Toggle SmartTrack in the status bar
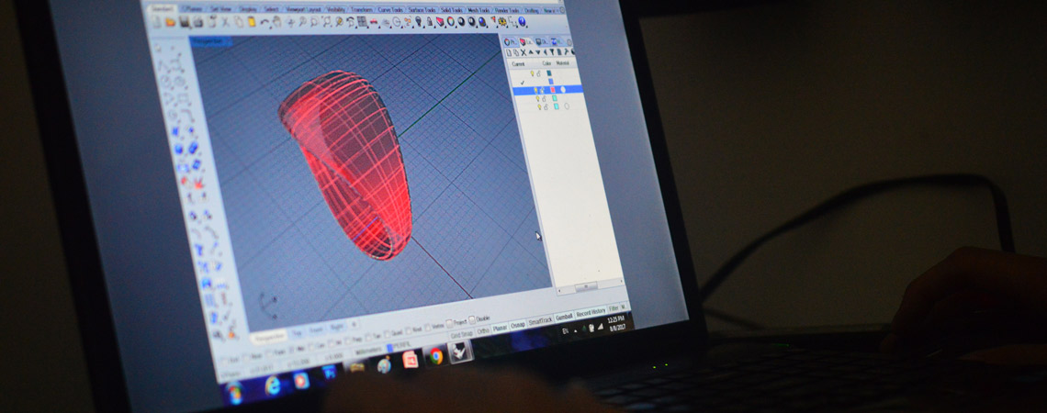This screenshot has height=413, width=1047. 540,321
